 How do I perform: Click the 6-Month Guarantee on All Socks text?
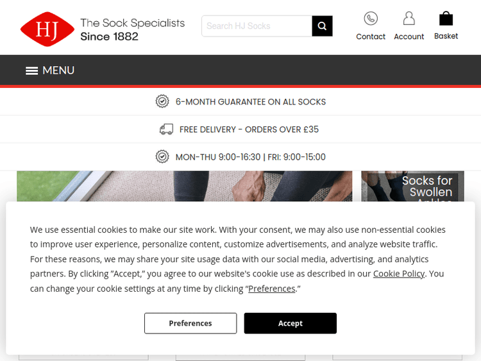pyautogui.click(x=251, y=101)
